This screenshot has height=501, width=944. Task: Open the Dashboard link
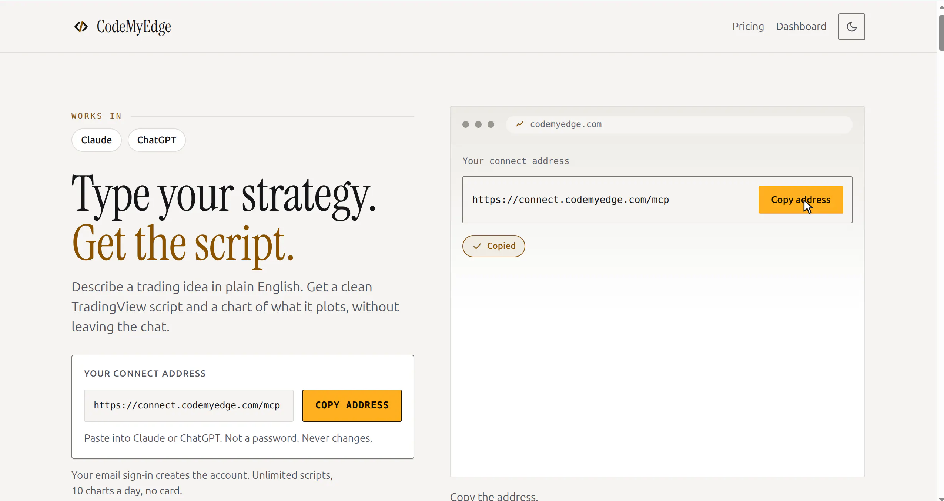pos(801,27)
